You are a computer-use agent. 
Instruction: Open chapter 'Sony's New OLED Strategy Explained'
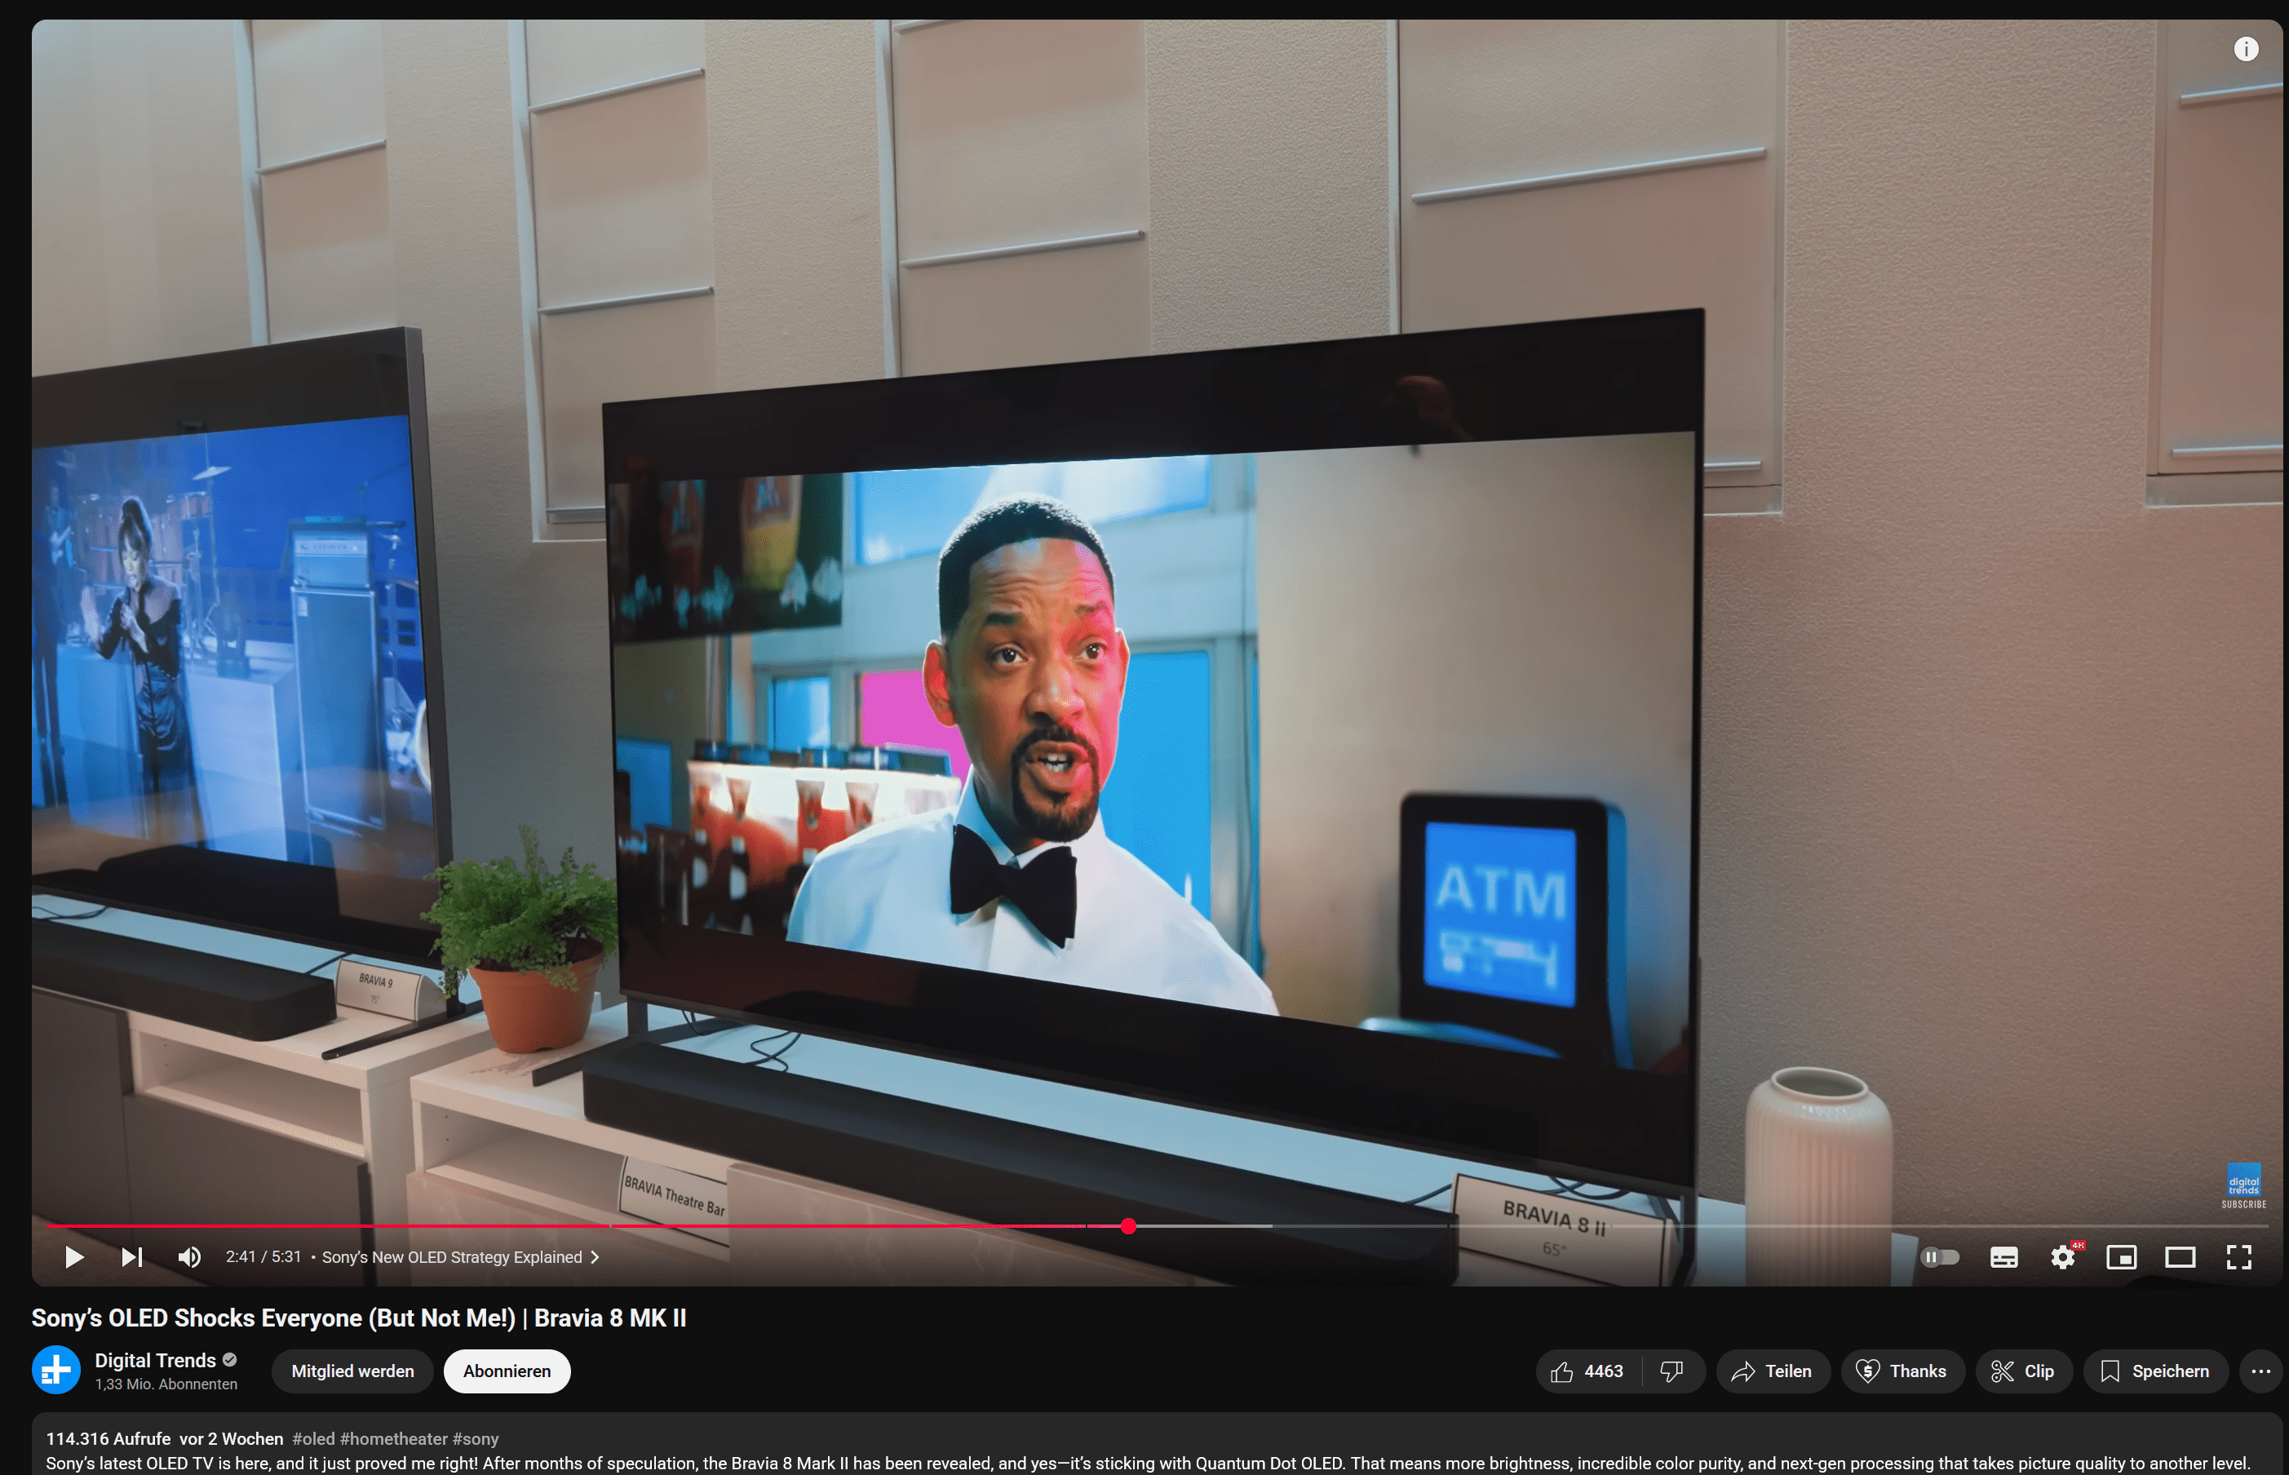(461, 1256)
